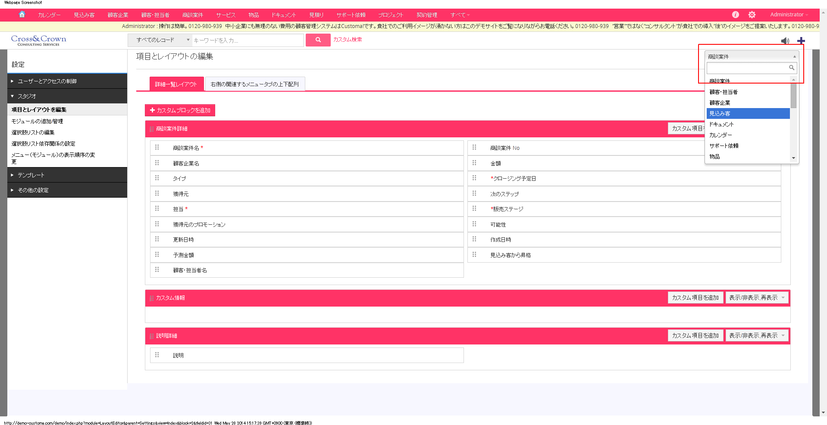Open すべてのレコード search scope dropdown
The image size is (827, 425).
160,40
